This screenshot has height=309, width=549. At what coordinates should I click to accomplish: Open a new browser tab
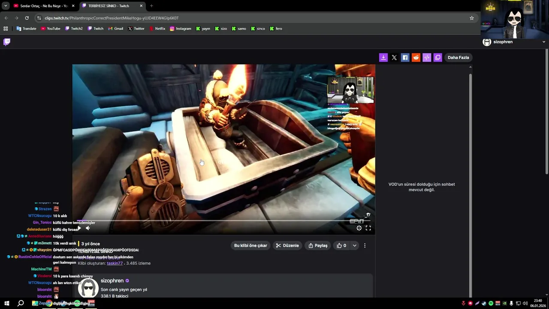tap(151, 6)
